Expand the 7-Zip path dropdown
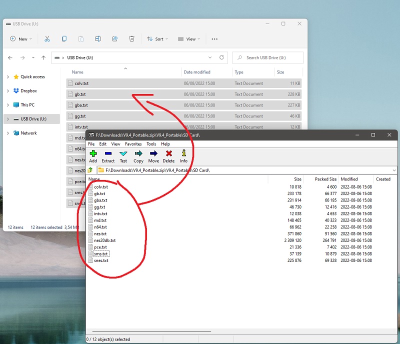400x344 pixels. tap(394, 170)
